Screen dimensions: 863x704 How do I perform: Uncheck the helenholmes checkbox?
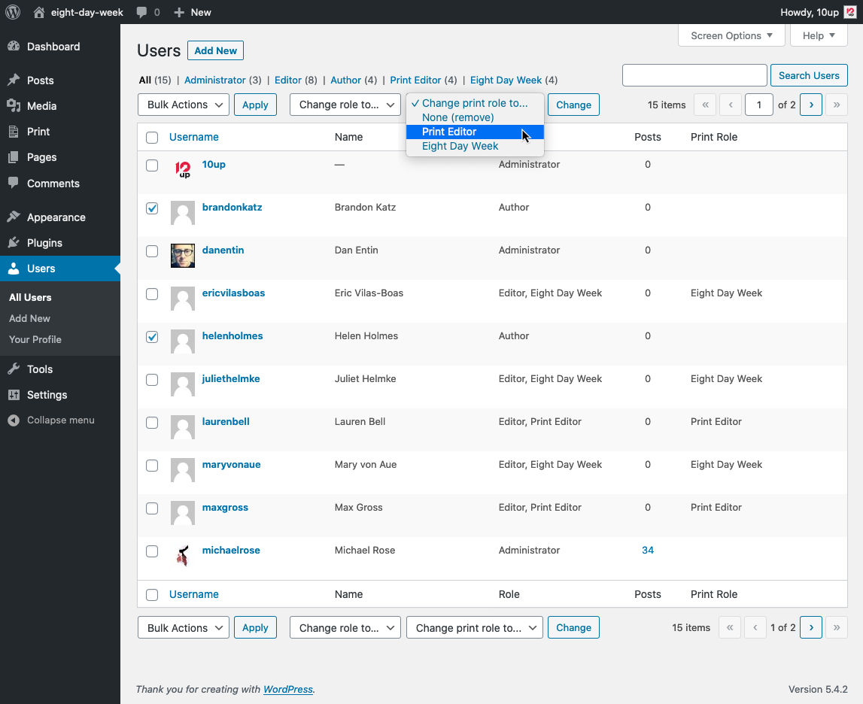pyautogui.click(x=152, y=337)
